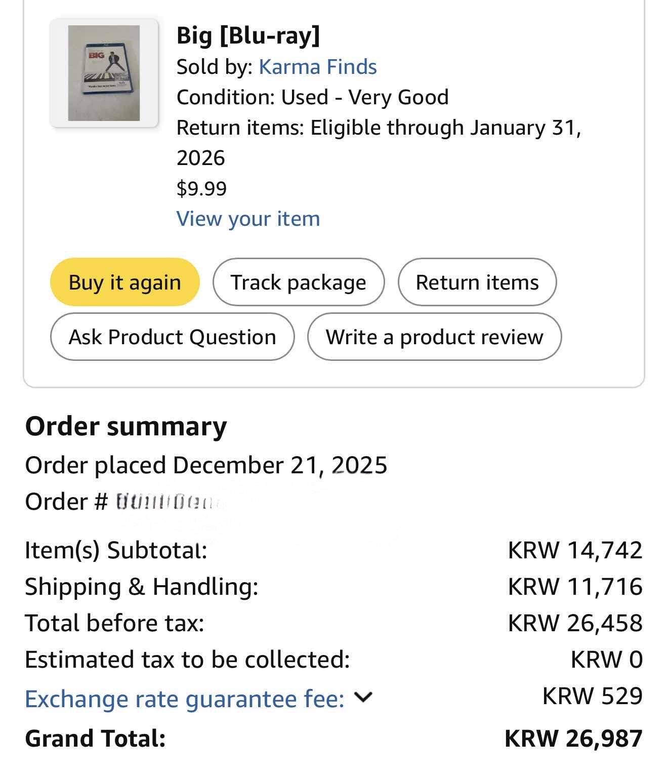The height and width of the screenshot is (775, 668).
Task: Click the Big Blu-ray cover thumbnail
Action: coord(104,73)
